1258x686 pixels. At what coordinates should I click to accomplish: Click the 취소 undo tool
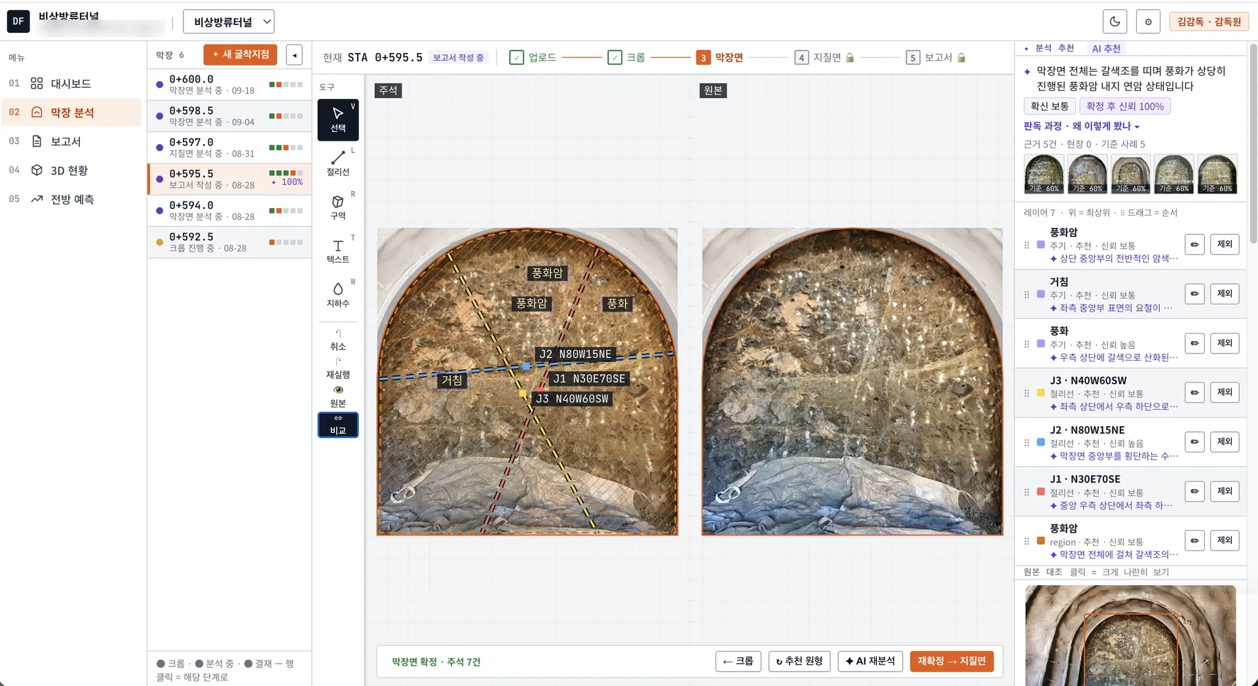[x=338, y=340]
